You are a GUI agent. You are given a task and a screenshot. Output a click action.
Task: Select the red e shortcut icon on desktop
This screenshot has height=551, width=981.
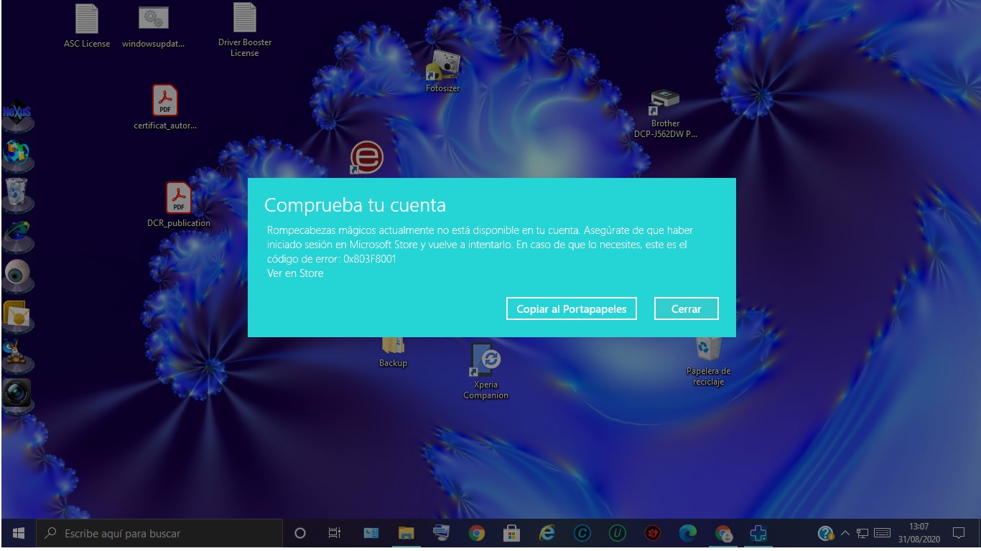[x=366, y=159]
